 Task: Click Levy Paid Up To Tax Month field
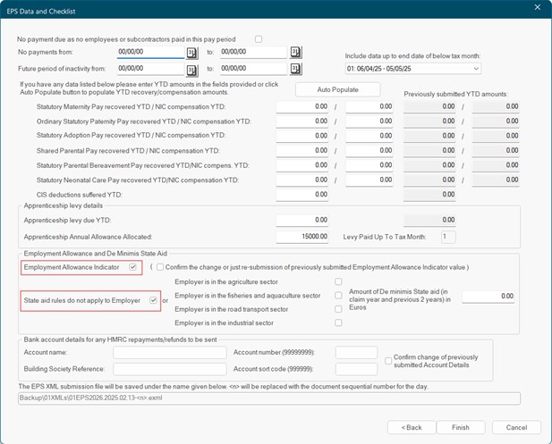[448, 237]
